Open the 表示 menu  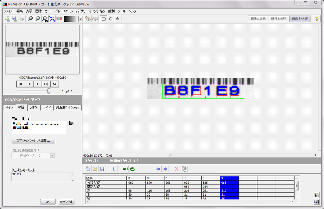pyautogui.click(x=29, y=11)
